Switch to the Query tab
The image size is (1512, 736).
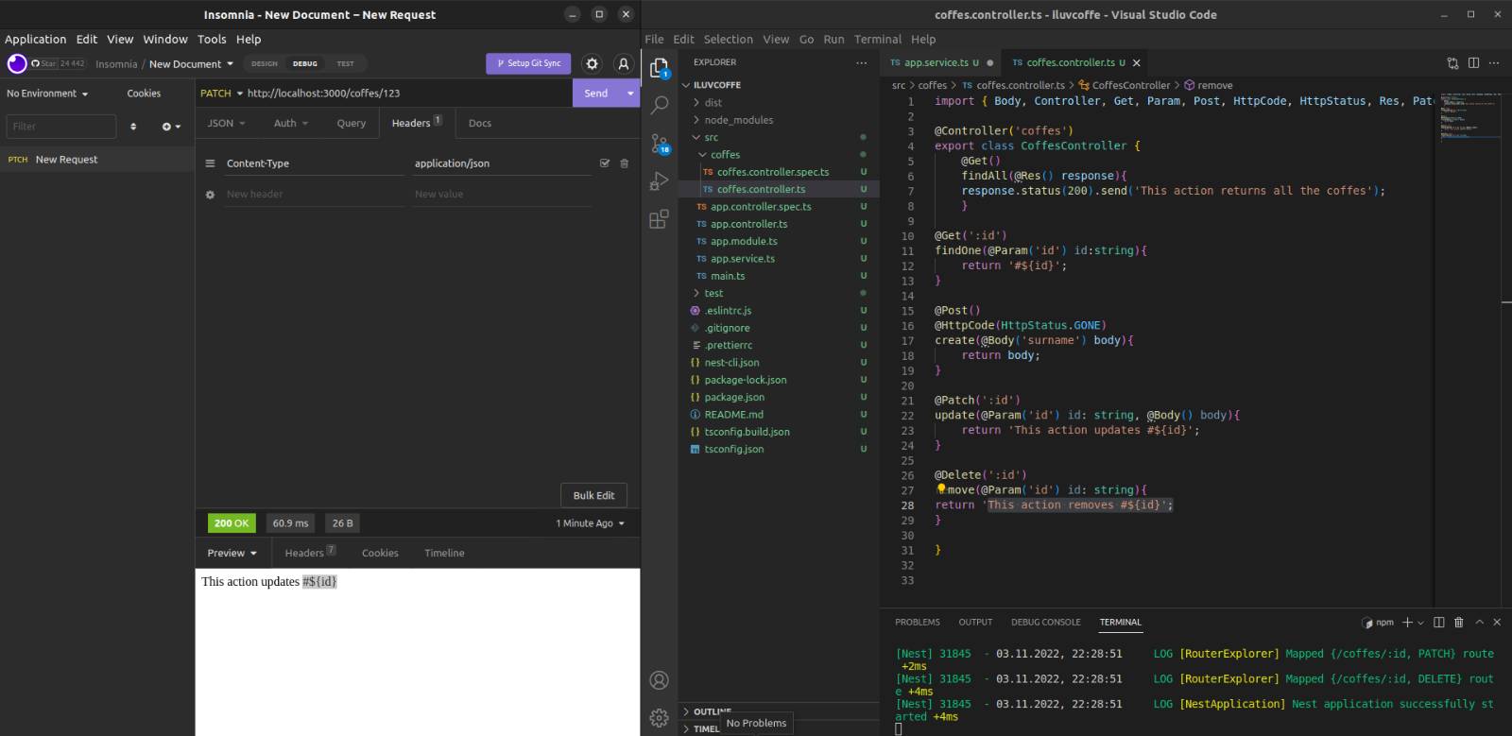[x=351, y=123]
